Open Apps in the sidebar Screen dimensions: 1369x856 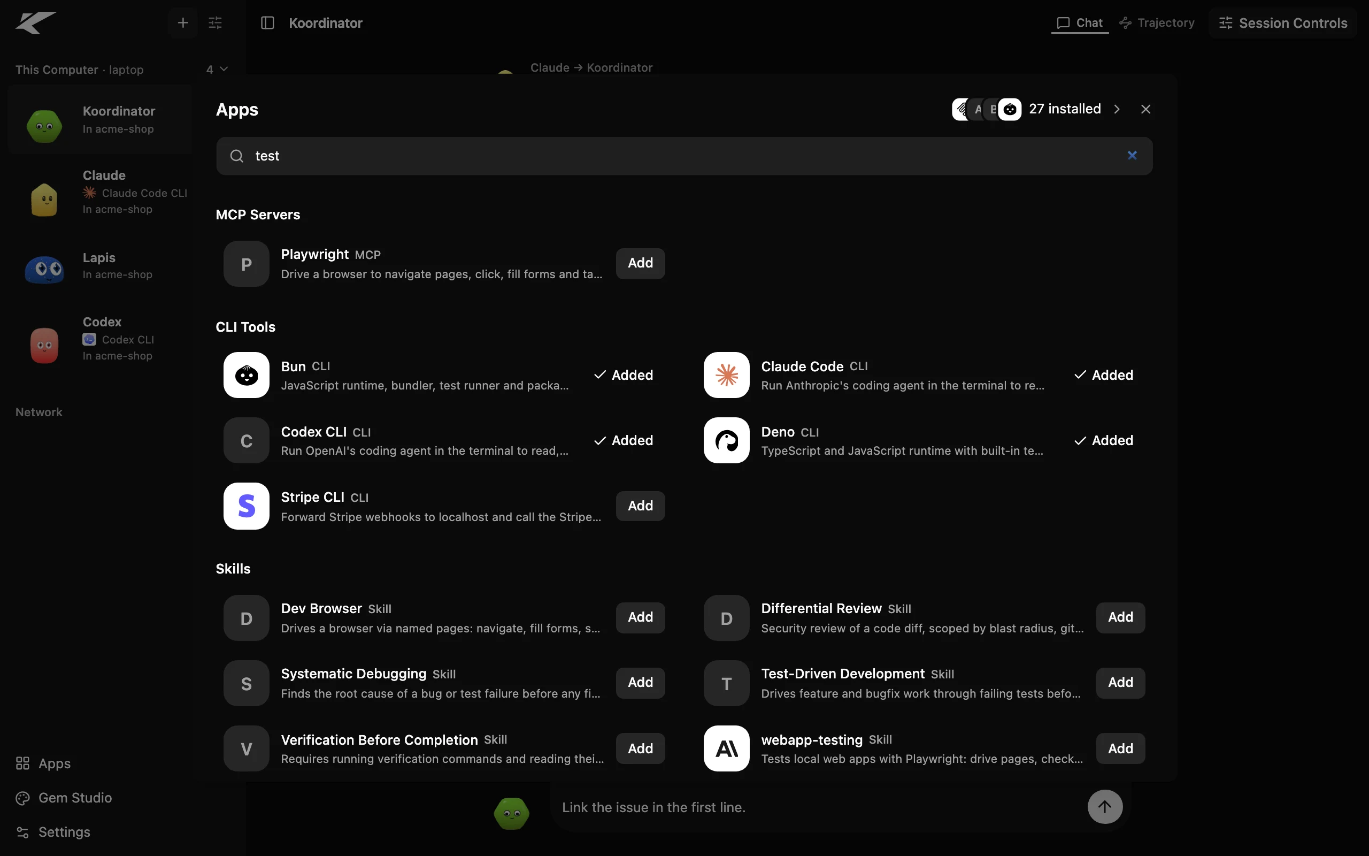43,763
